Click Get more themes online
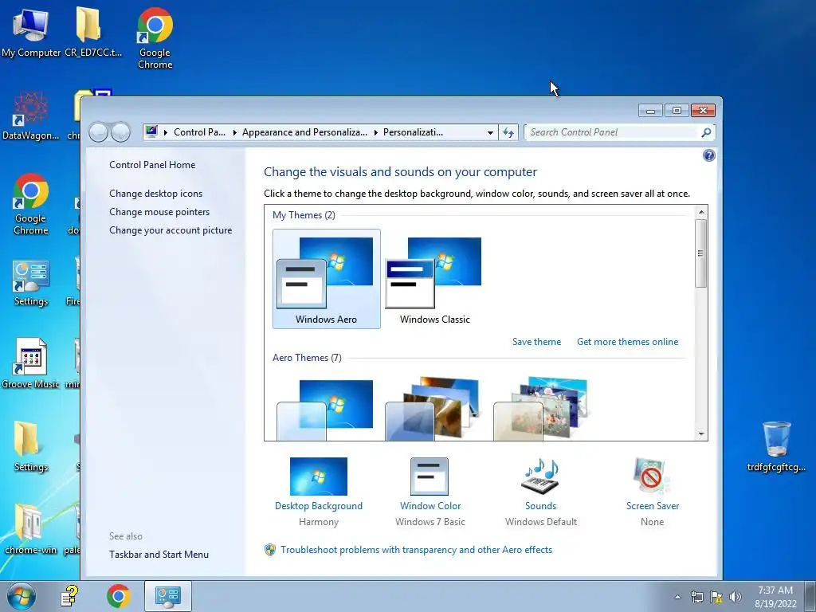Screen dimensions: 816x612 click(x=628, y=342)
